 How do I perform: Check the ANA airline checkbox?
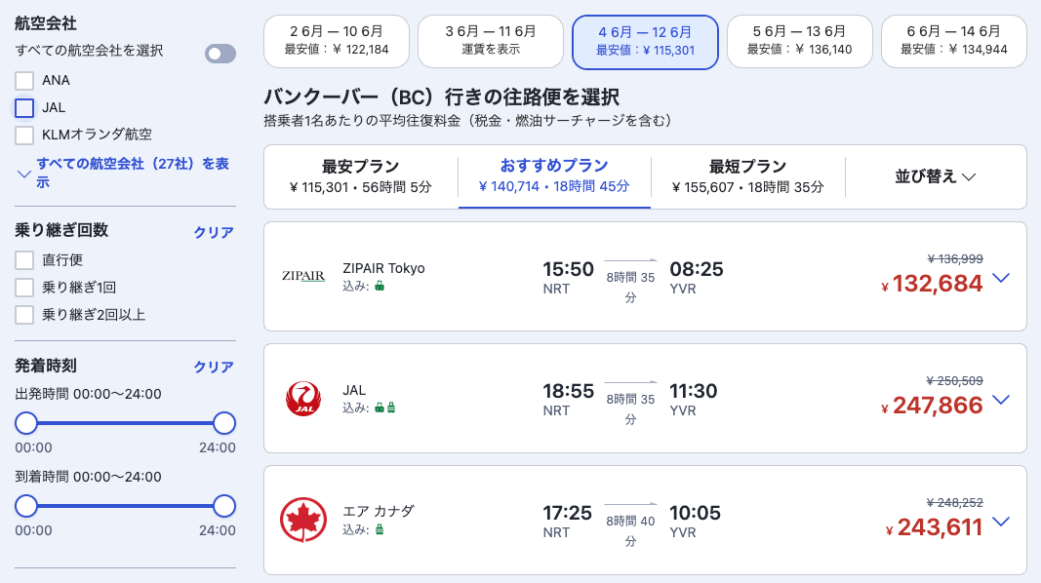click(24, 81)
